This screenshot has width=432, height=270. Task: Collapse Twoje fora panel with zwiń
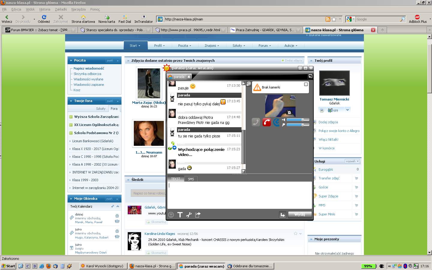pyautogui.click(x=112, y=101)
